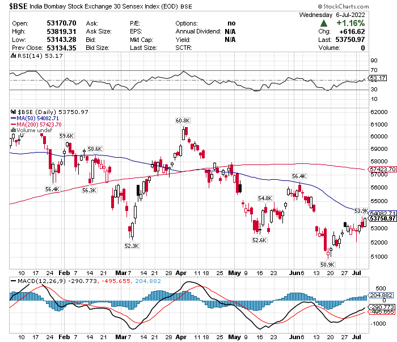This screenshot has width=397, height=342.
Task: Click the black MACD legend line marker
Action: click(x=14, y=281)
